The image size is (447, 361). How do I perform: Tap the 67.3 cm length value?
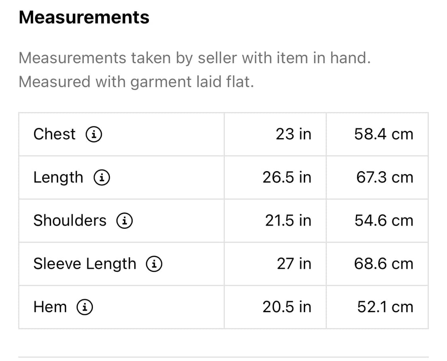click(385, 178)
